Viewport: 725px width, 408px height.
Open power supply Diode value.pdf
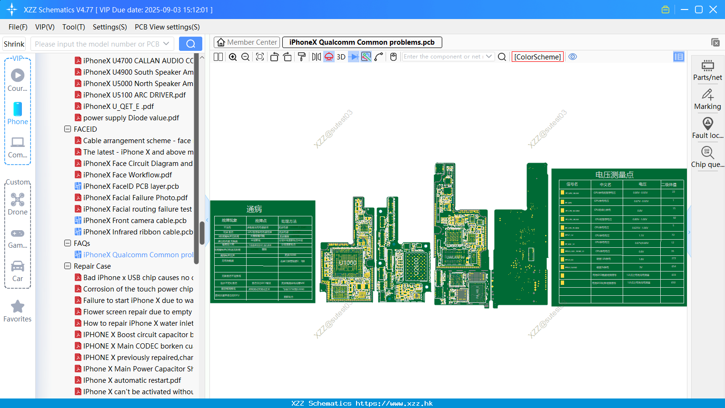click(x=131, y=117)
